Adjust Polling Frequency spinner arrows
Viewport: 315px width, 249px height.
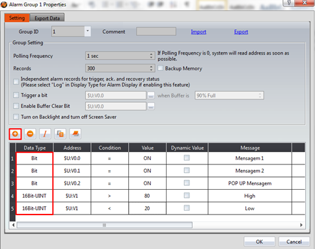click(x=151, y=56)
